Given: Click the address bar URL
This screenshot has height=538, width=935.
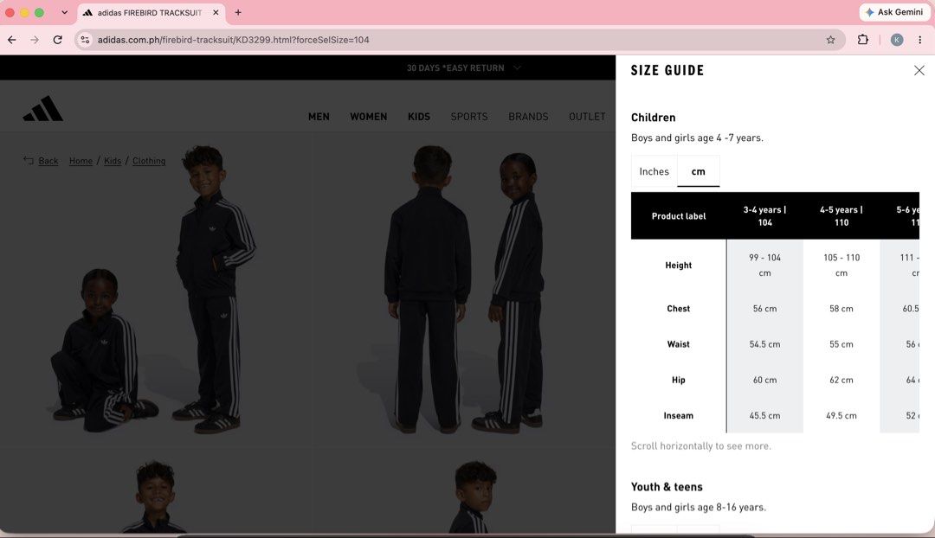Looking at the screenshot, I should [233, 40].
